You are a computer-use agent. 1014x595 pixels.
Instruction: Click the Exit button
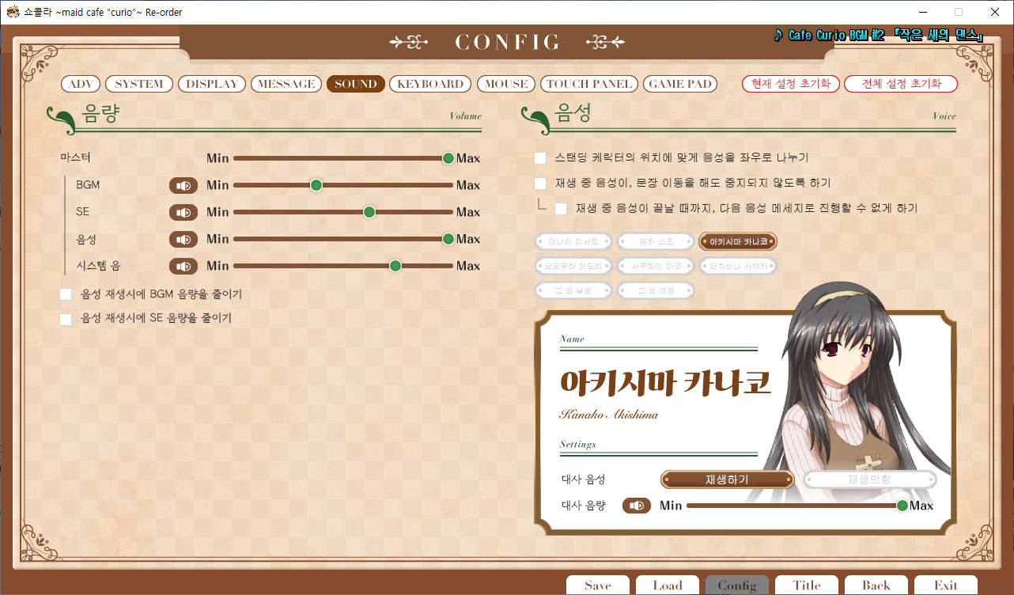tap(946, 586)
